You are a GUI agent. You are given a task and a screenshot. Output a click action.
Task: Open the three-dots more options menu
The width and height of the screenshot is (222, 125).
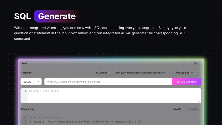pos(183,63)
